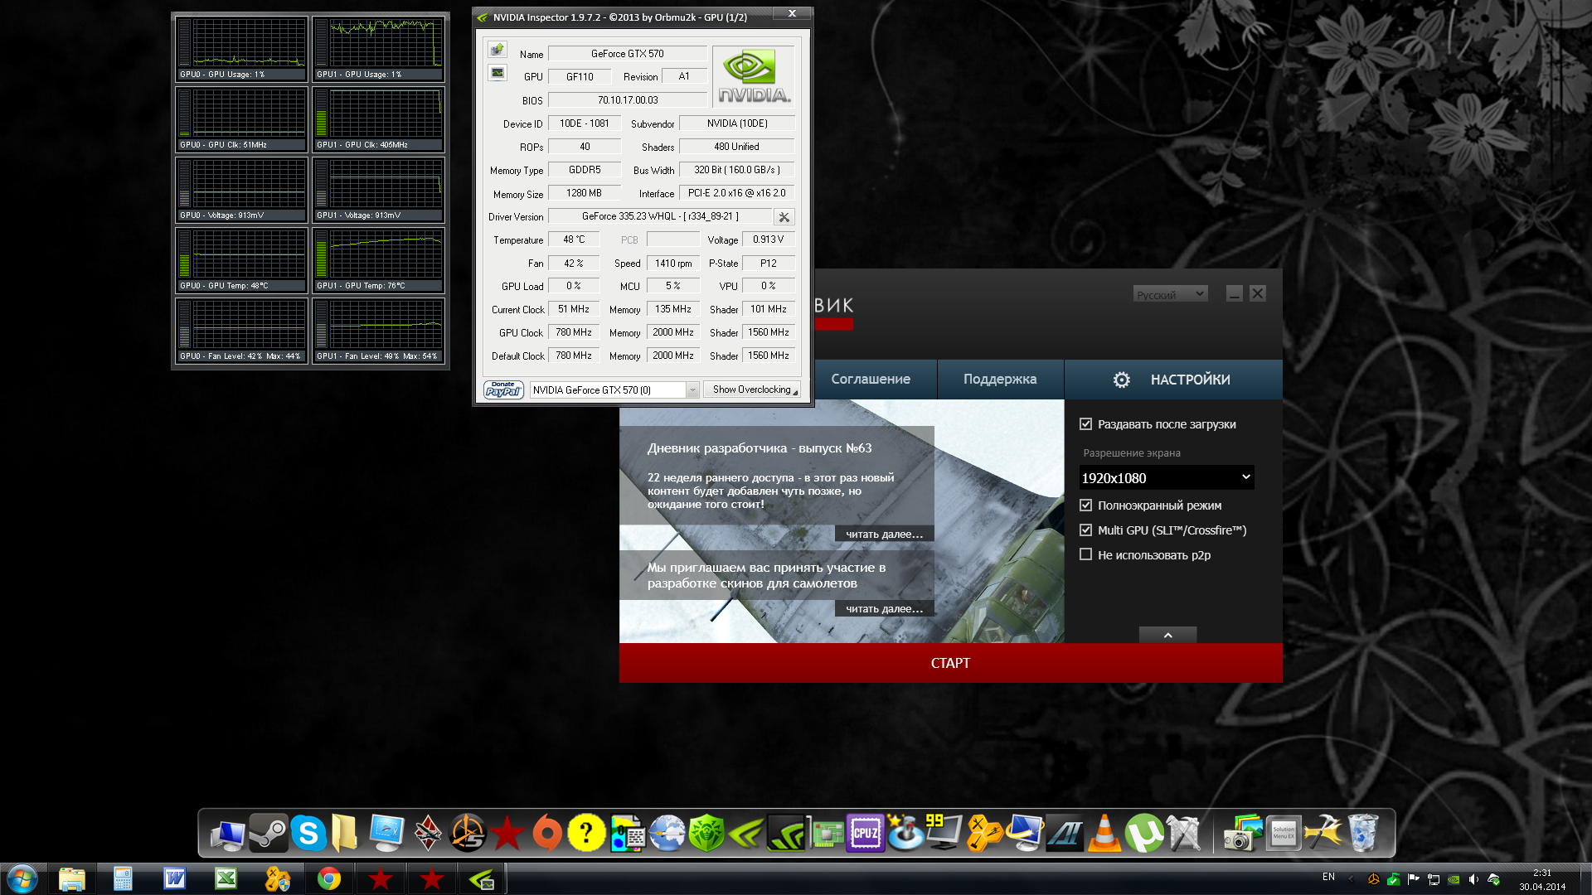Open Microsoft Excel on the taskbar
The height and width of the screenshot is (895, 1592).
tap(226, 878)
